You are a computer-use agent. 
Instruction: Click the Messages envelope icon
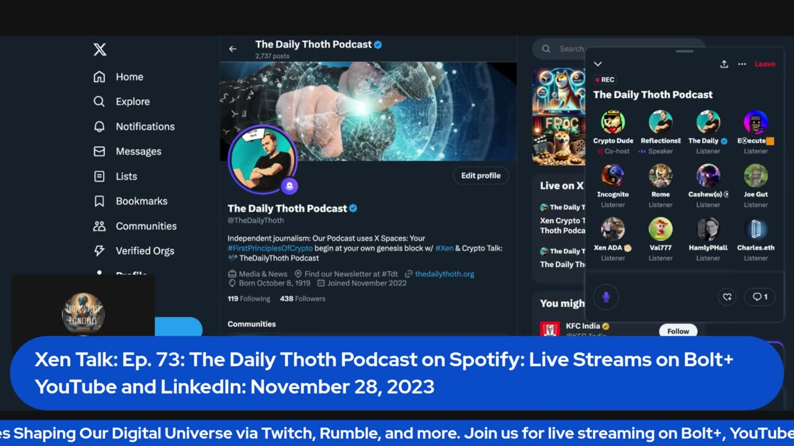tap(99, 151)
